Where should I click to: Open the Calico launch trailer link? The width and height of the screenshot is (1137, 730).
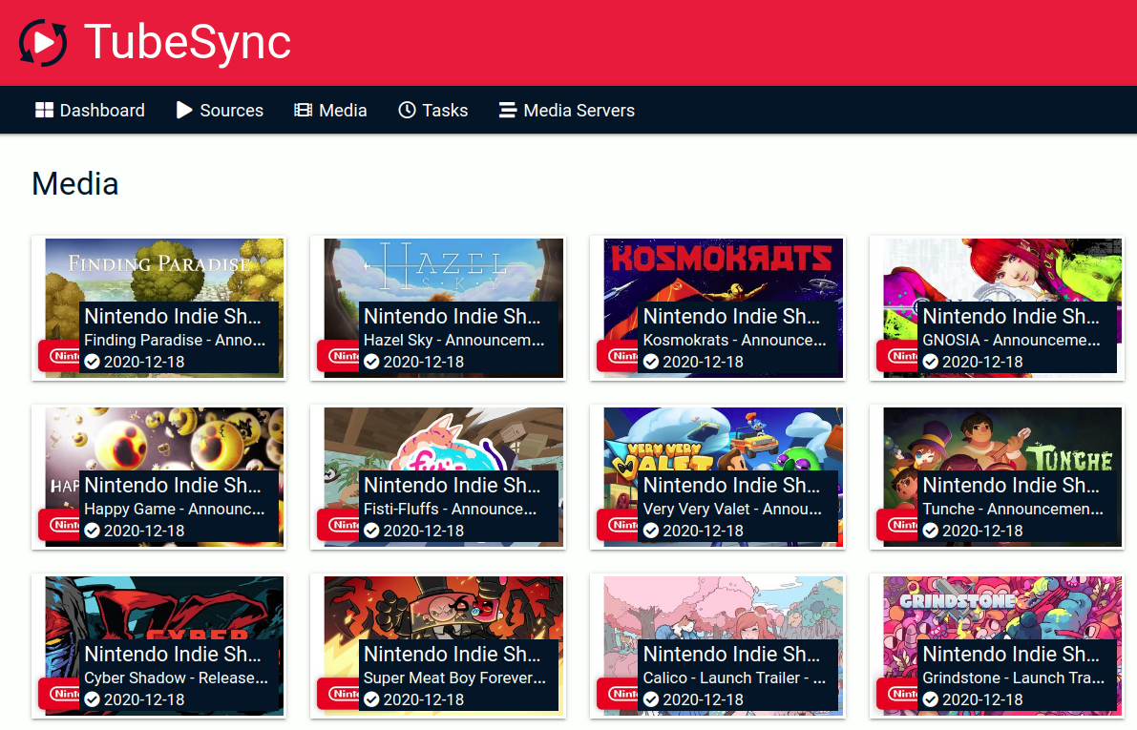click(734, 678)
